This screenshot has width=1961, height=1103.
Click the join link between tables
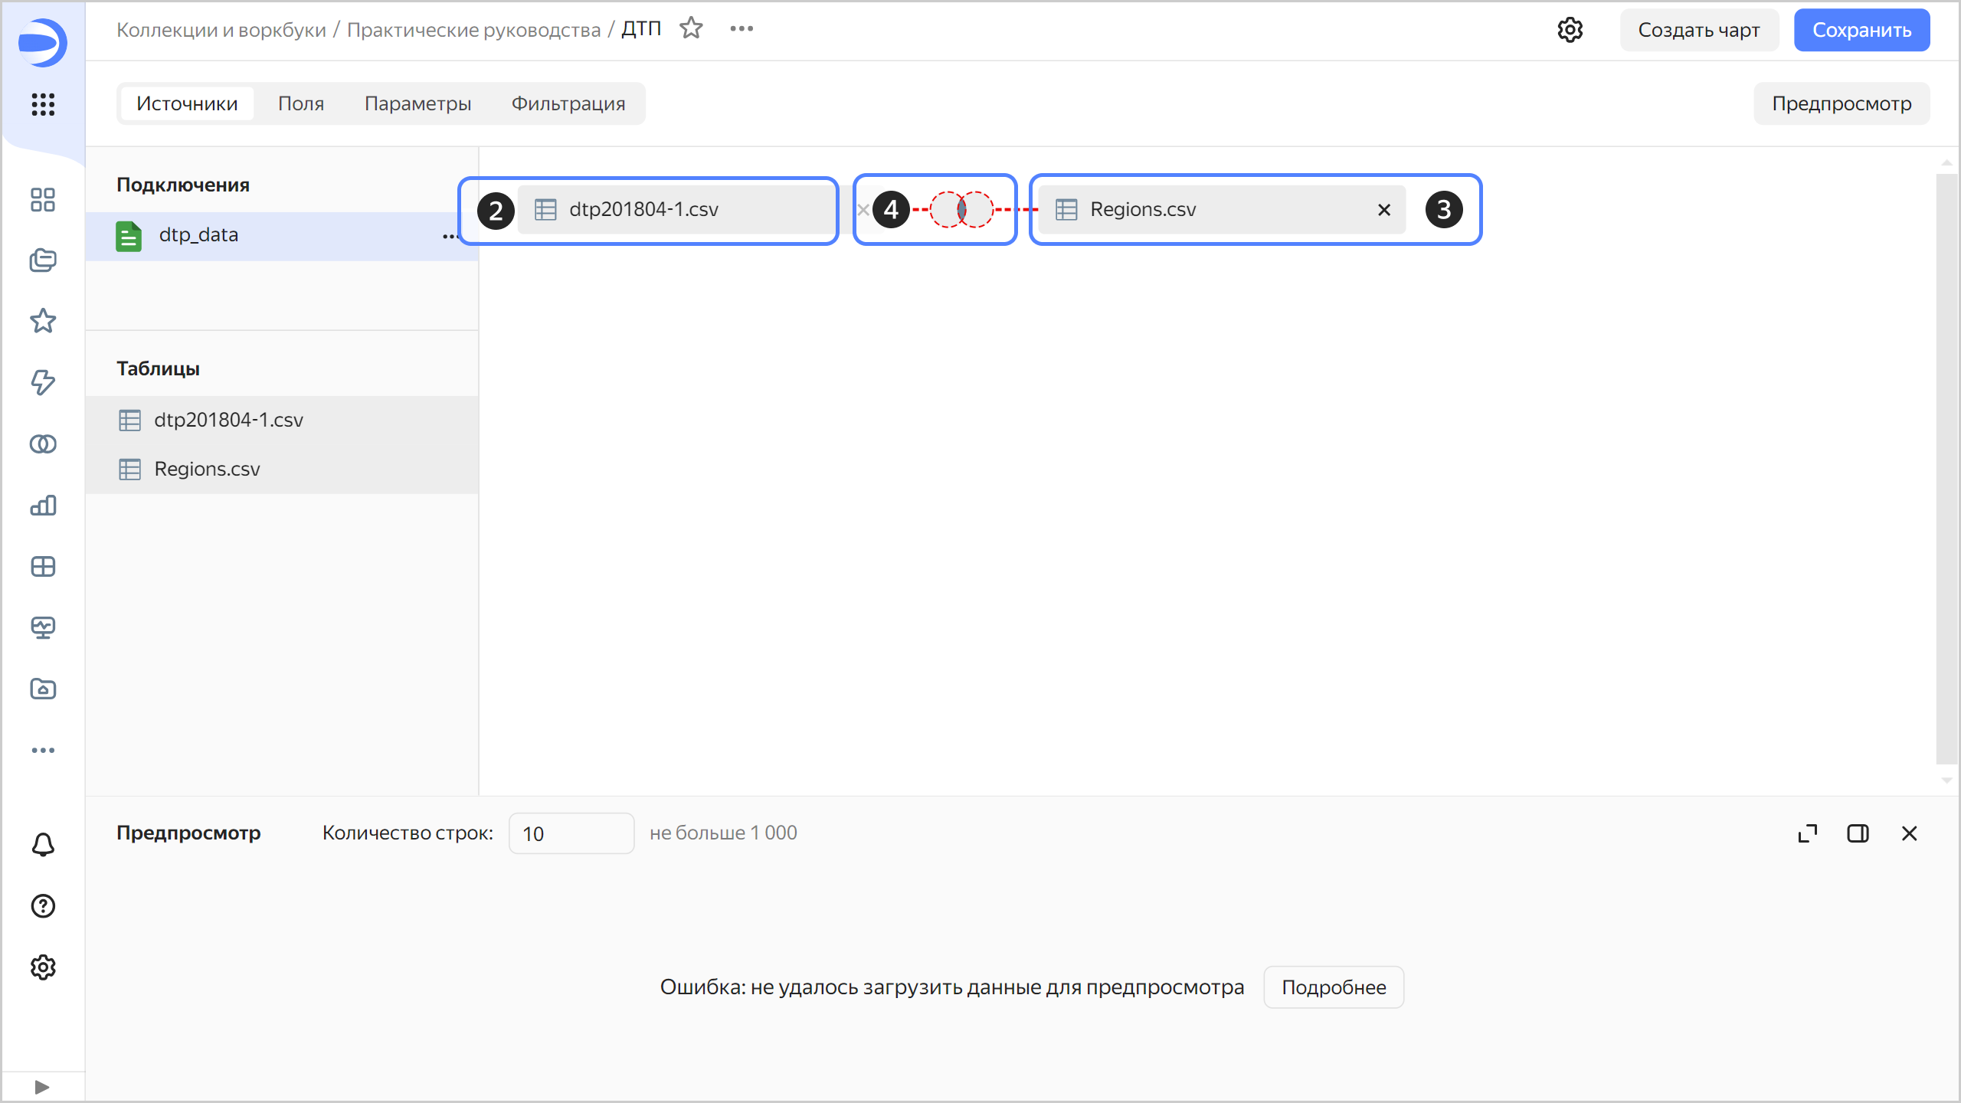point(961,209)
